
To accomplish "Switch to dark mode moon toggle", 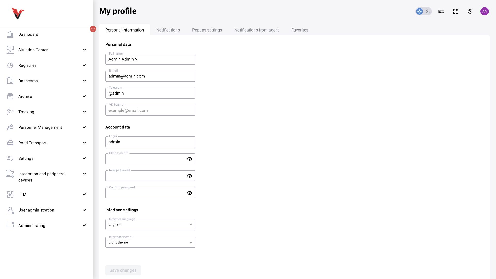I will [x=428, y=11].
